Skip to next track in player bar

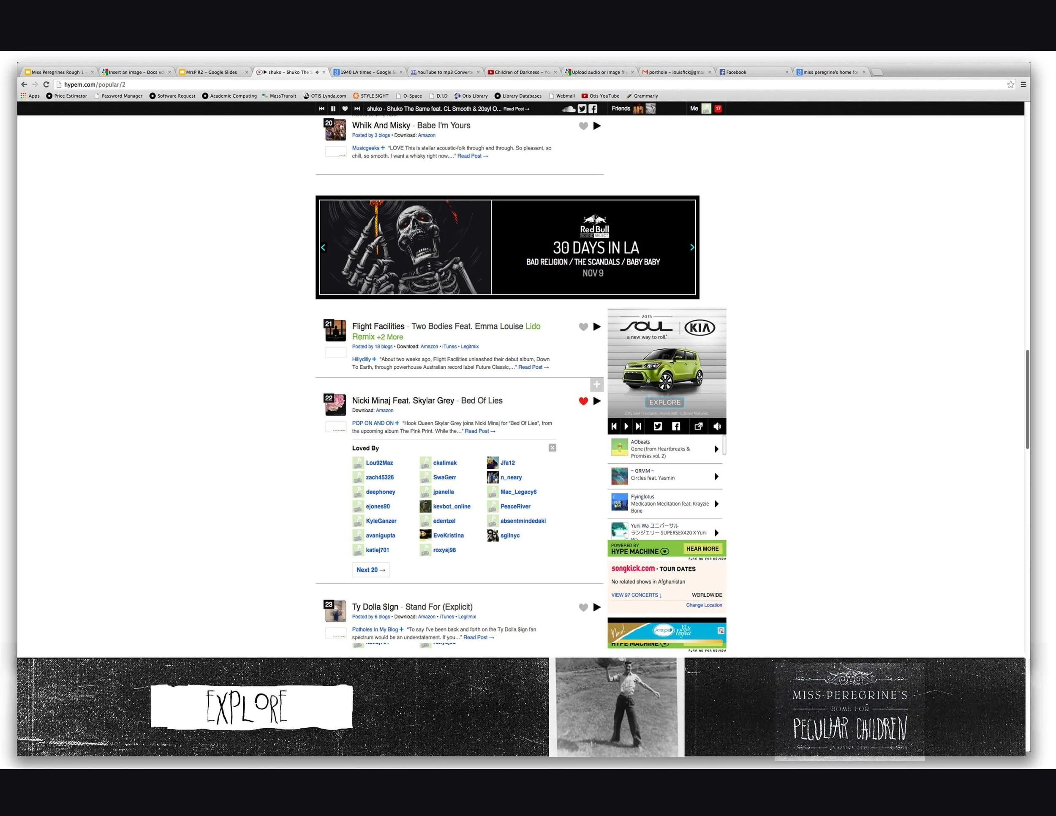pos(357,109)
